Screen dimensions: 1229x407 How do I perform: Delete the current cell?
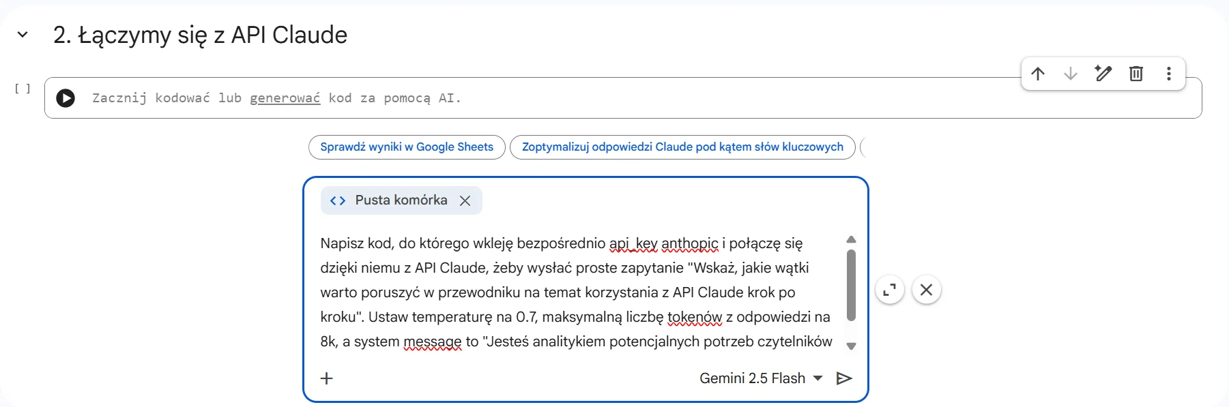click(x=1136, y=74)
